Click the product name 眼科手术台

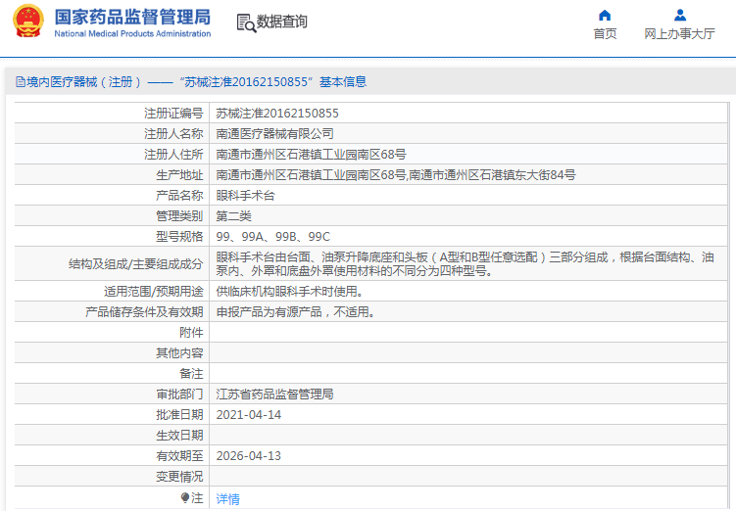click(245, 195)
